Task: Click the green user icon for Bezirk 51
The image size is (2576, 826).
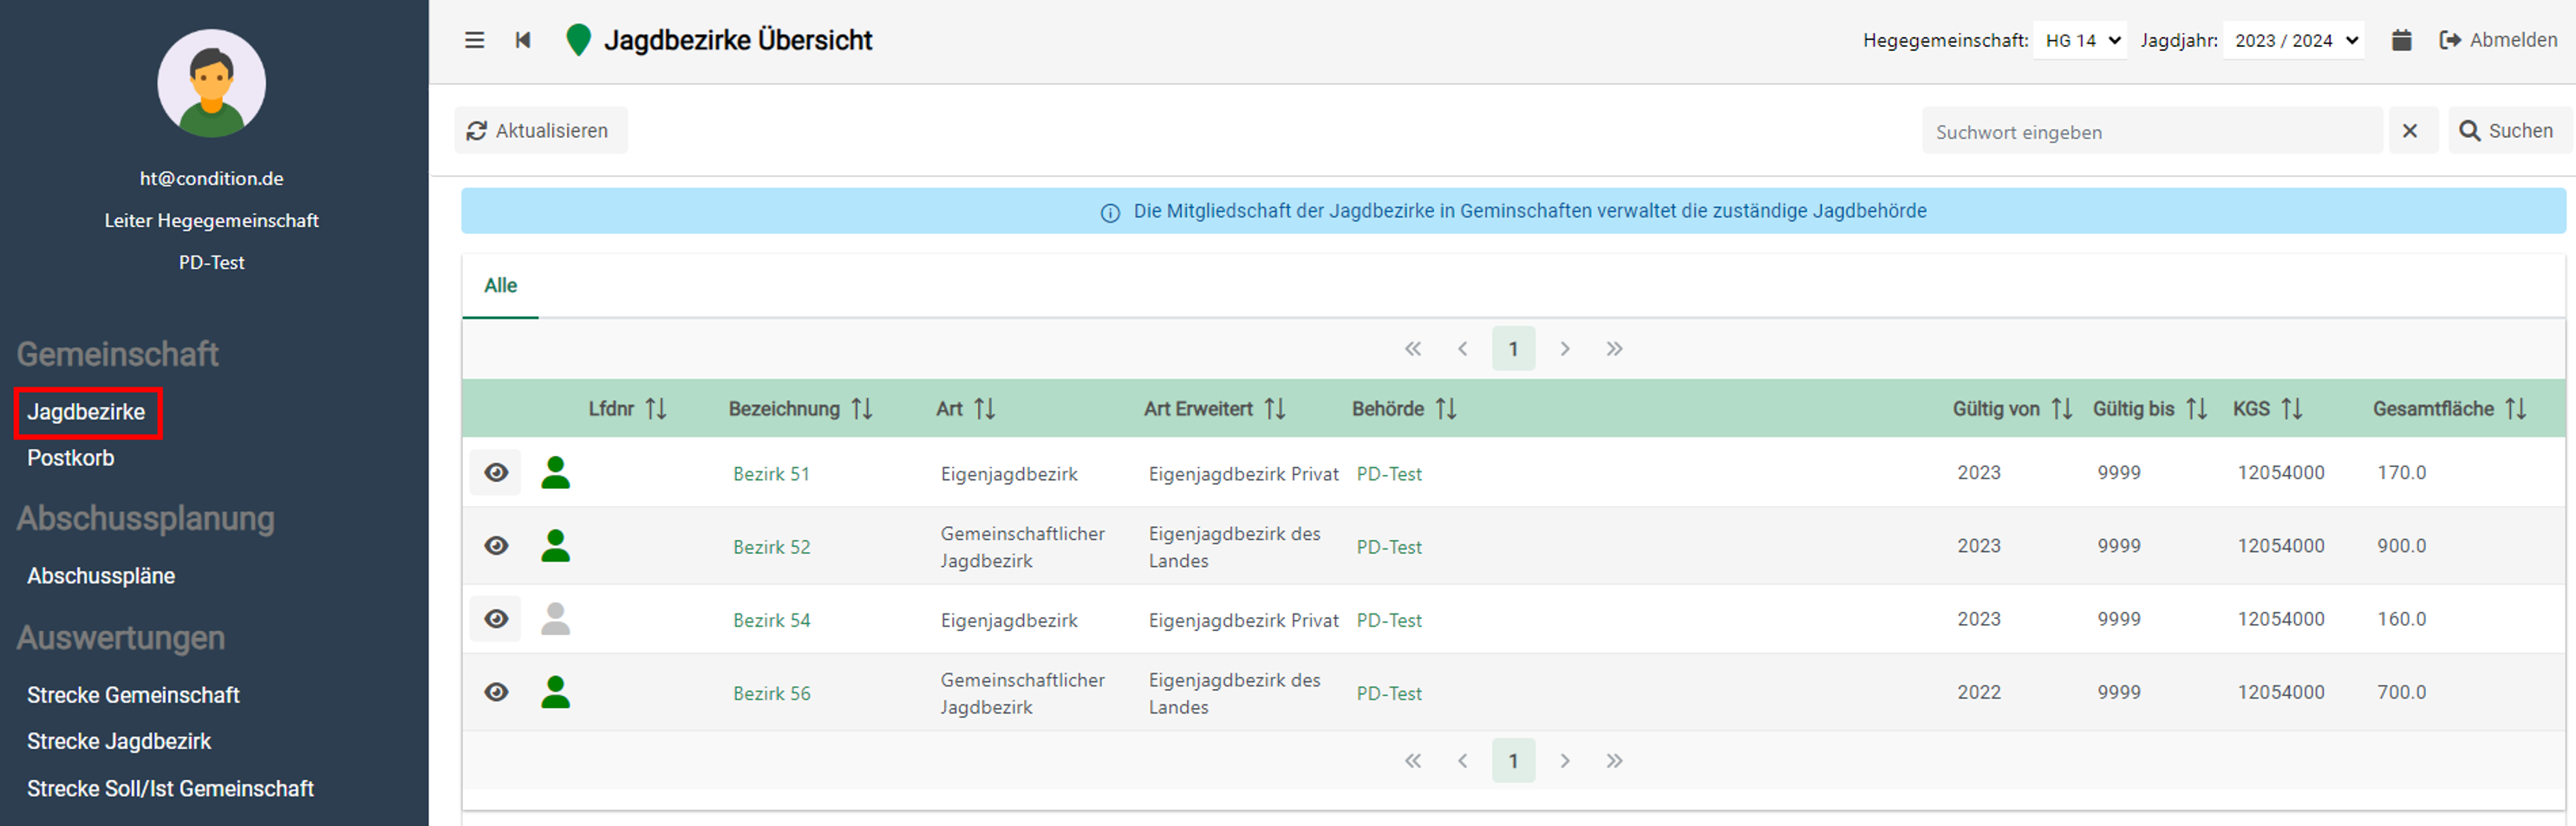Action: point(555,473)
